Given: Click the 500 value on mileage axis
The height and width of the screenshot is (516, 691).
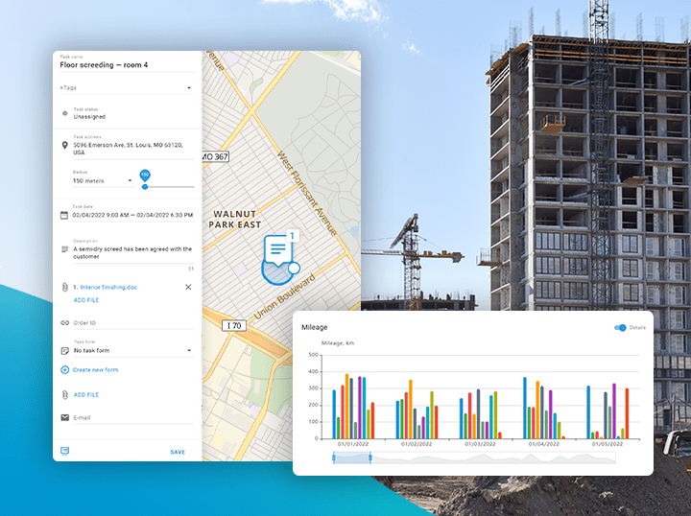Looking at the screenshot, I should coord(313,355).
